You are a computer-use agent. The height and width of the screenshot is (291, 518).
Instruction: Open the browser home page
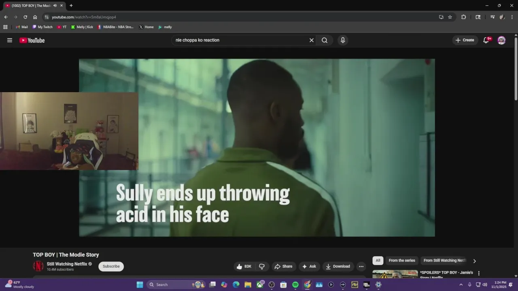[x=35, y=17]
